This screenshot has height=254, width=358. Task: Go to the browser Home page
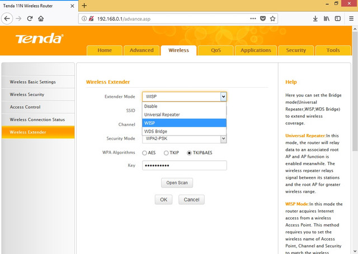(x=41, y=18)
